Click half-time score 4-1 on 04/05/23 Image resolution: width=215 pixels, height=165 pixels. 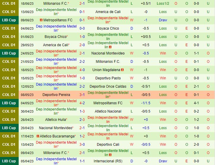click(196, 103)
